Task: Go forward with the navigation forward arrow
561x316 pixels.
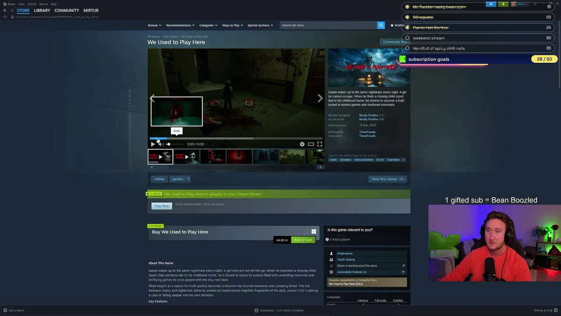Action: coord(12,11)
